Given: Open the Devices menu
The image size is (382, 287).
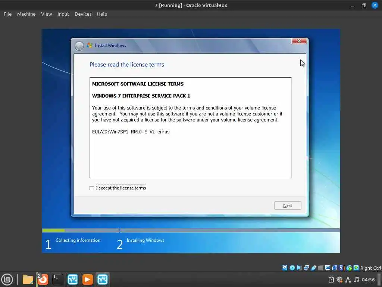Looking at the screenshot, I should [x=83, y=14].
